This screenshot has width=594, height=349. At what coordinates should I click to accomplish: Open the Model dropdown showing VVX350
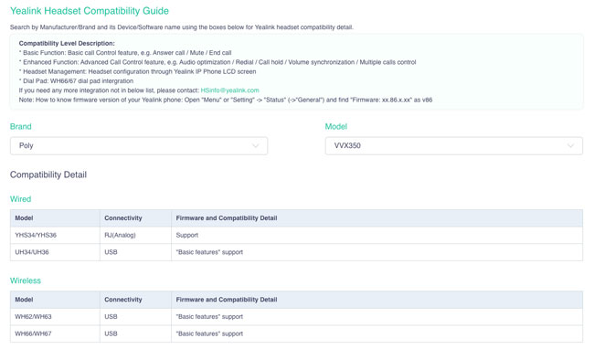454,146
